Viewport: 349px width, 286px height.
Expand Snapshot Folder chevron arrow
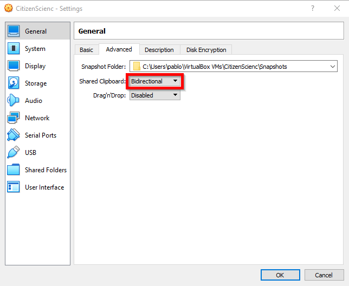(x=333, y=67)
